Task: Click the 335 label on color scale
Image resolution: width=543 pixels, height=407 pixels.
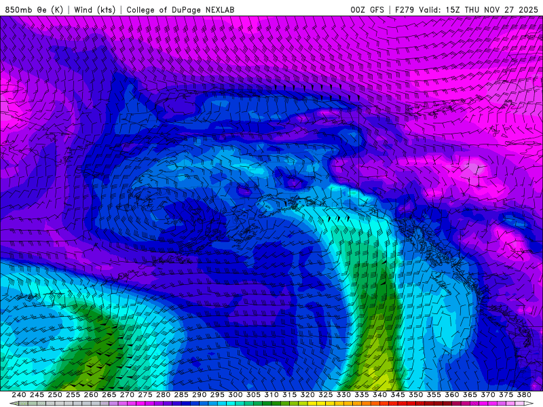Action: pyautogui.click(x=362, y=395)
